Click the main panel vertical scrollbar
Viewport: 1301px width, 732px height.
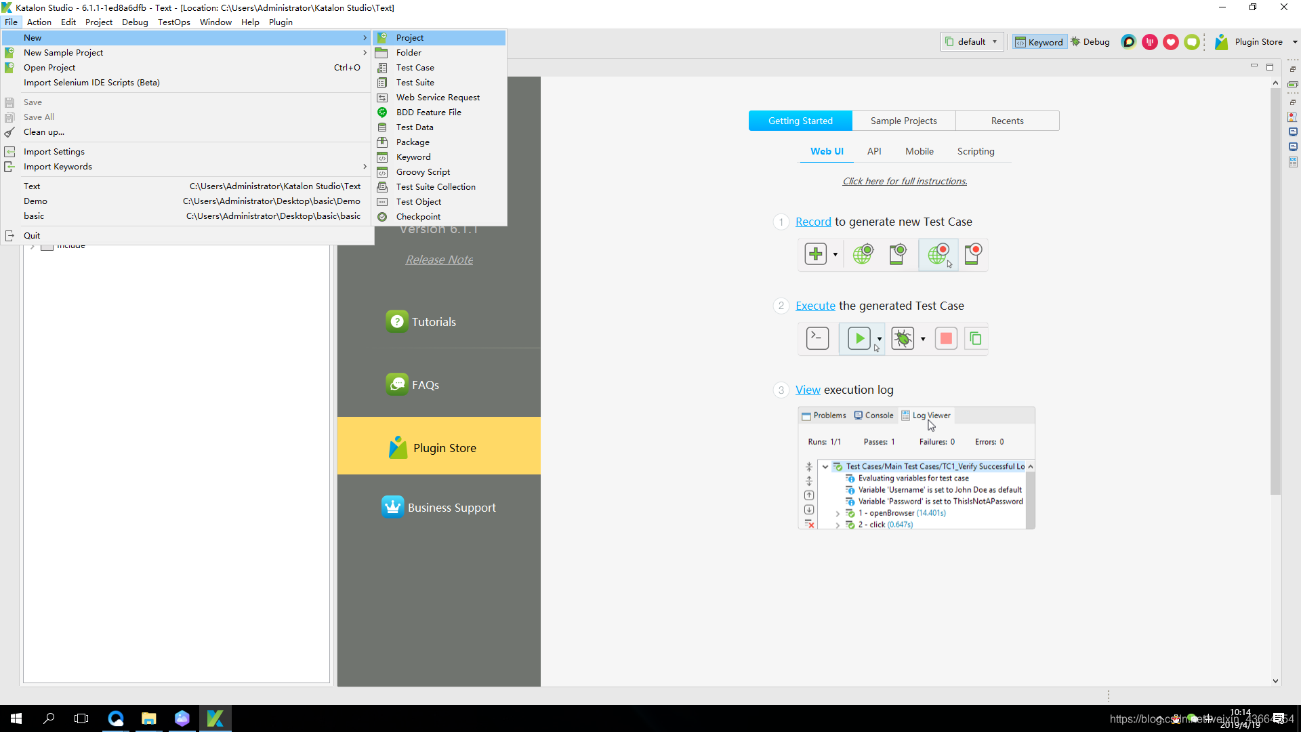[1275, 291]
